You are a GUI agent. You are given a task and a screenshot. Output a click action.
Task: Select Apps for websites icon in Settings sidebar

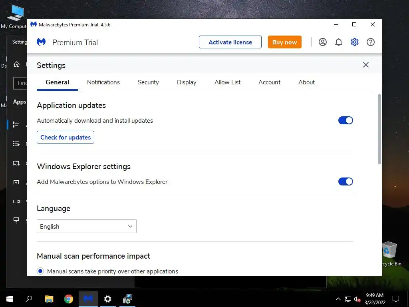(16, 182)
